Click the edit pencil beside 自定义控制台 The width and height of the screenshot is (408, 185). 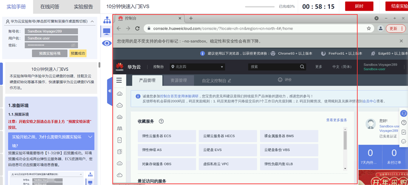pos(229,81)
